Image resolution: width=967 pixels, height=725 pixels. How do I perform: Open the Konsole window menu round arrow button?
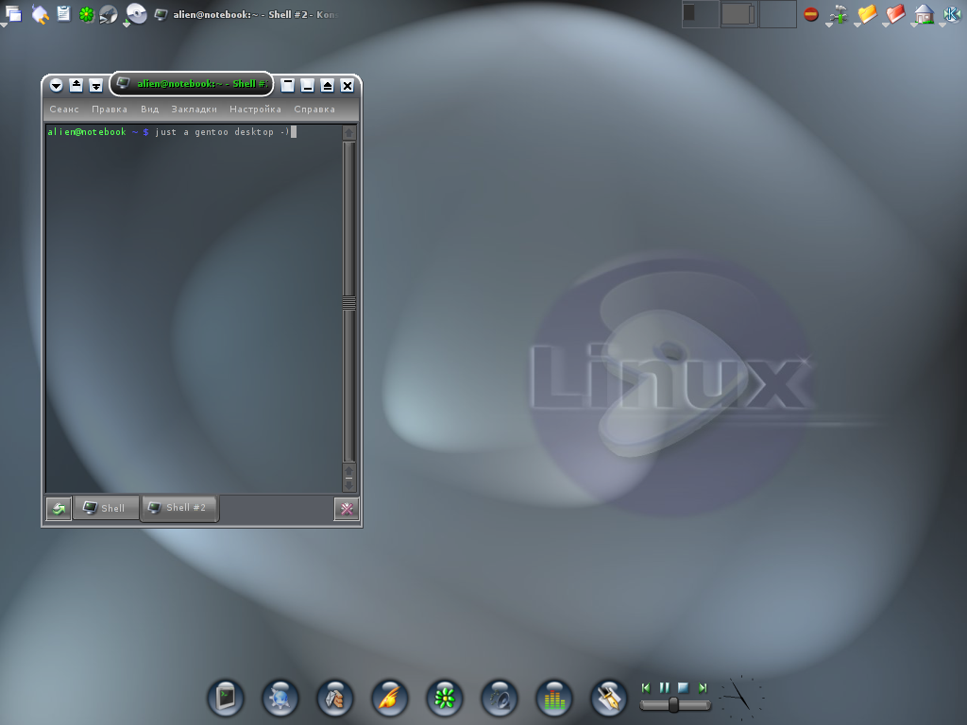click(56, 86)
